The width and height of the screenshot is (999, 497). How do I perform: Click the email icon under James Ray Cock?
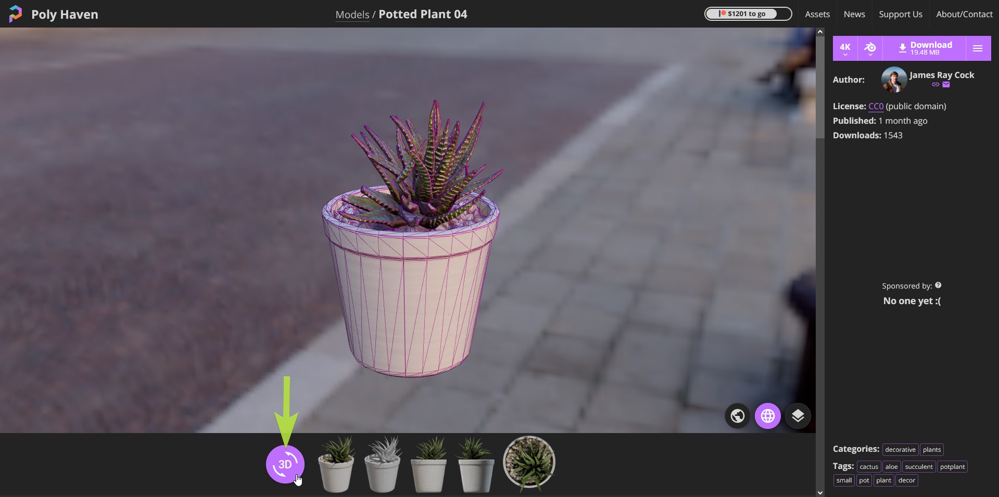click(x=946, y=85)
